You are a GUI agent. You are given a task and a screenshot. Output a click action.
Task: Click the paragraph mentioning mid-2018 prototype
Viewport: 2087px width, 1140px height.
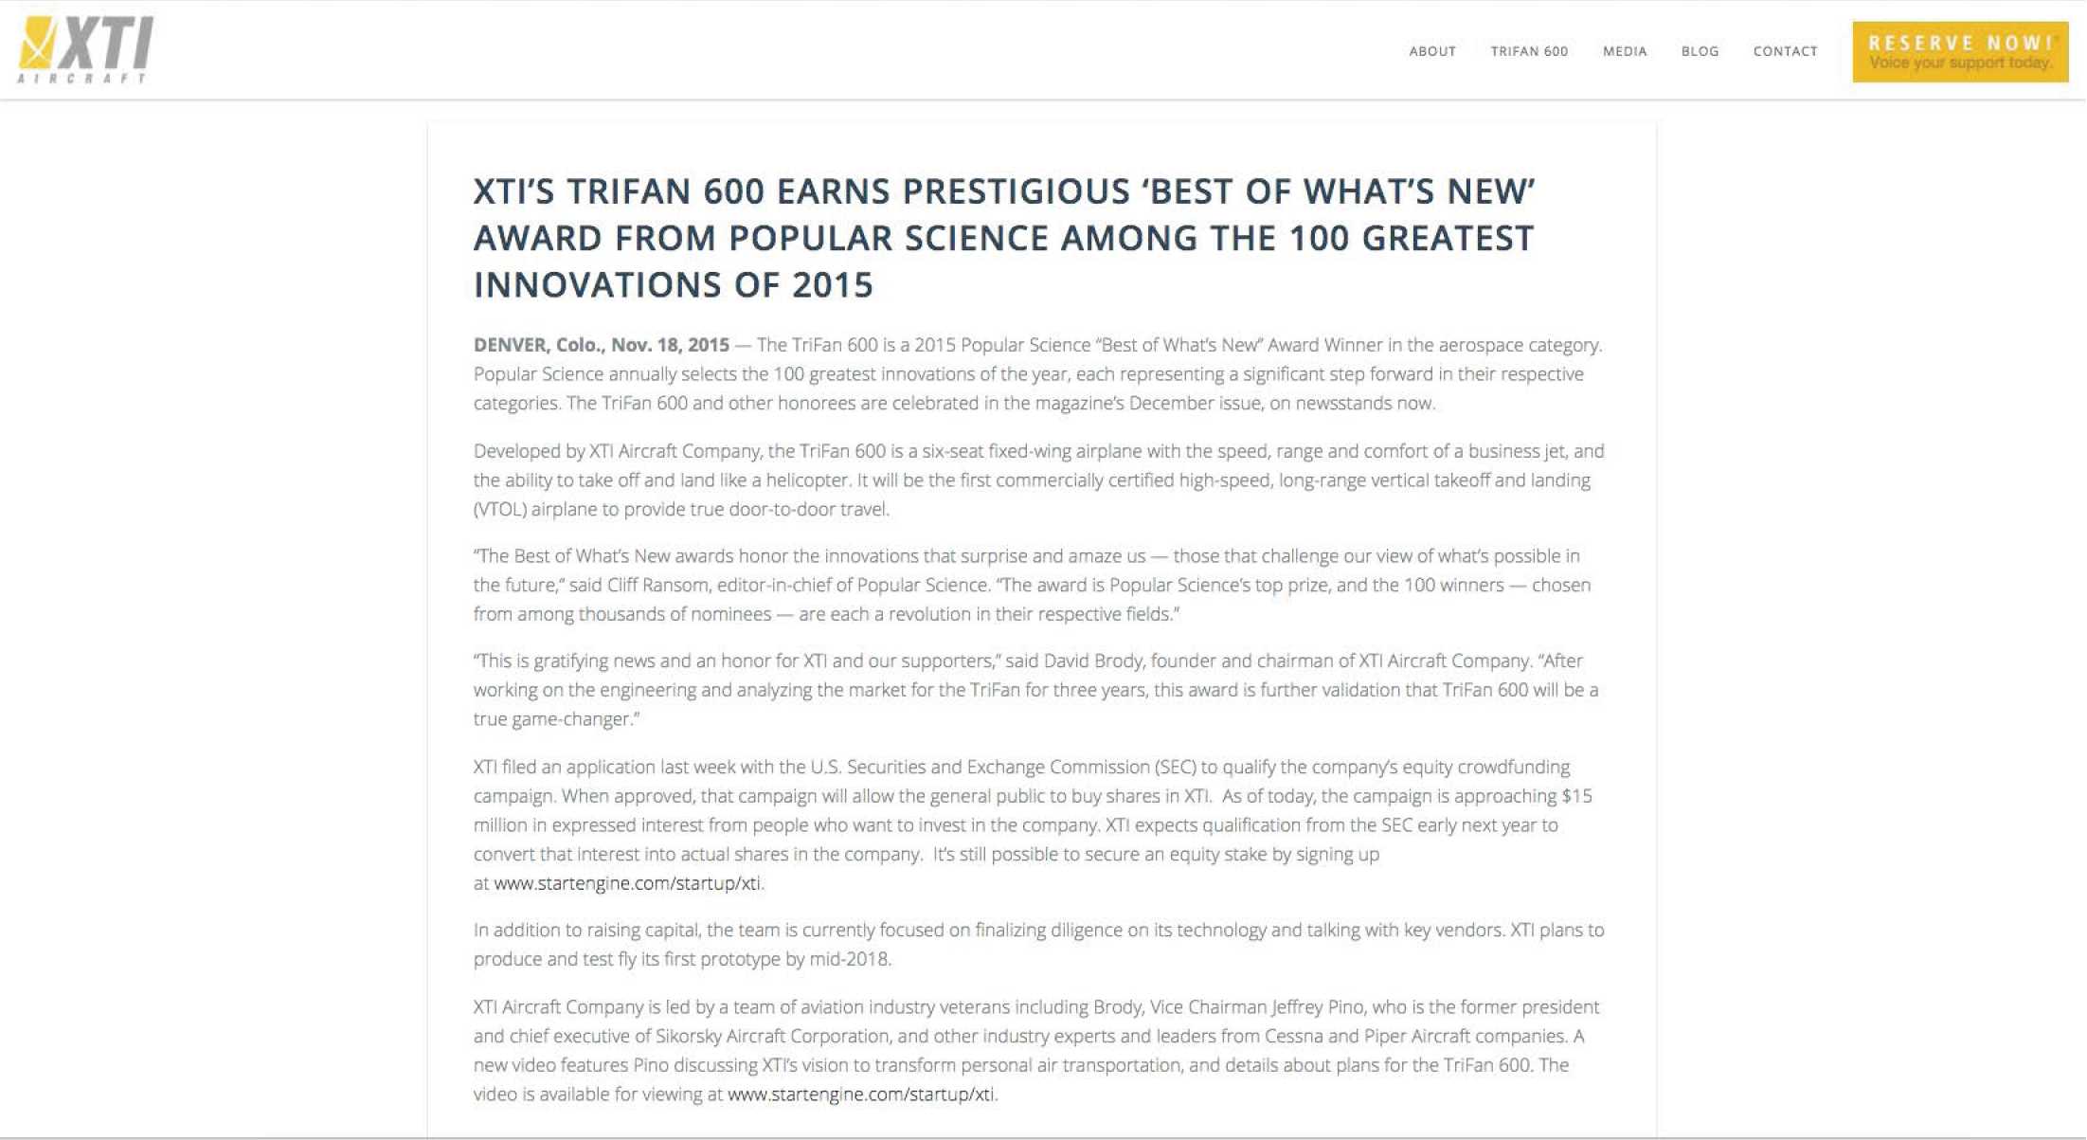click(x=1038, y=944)
